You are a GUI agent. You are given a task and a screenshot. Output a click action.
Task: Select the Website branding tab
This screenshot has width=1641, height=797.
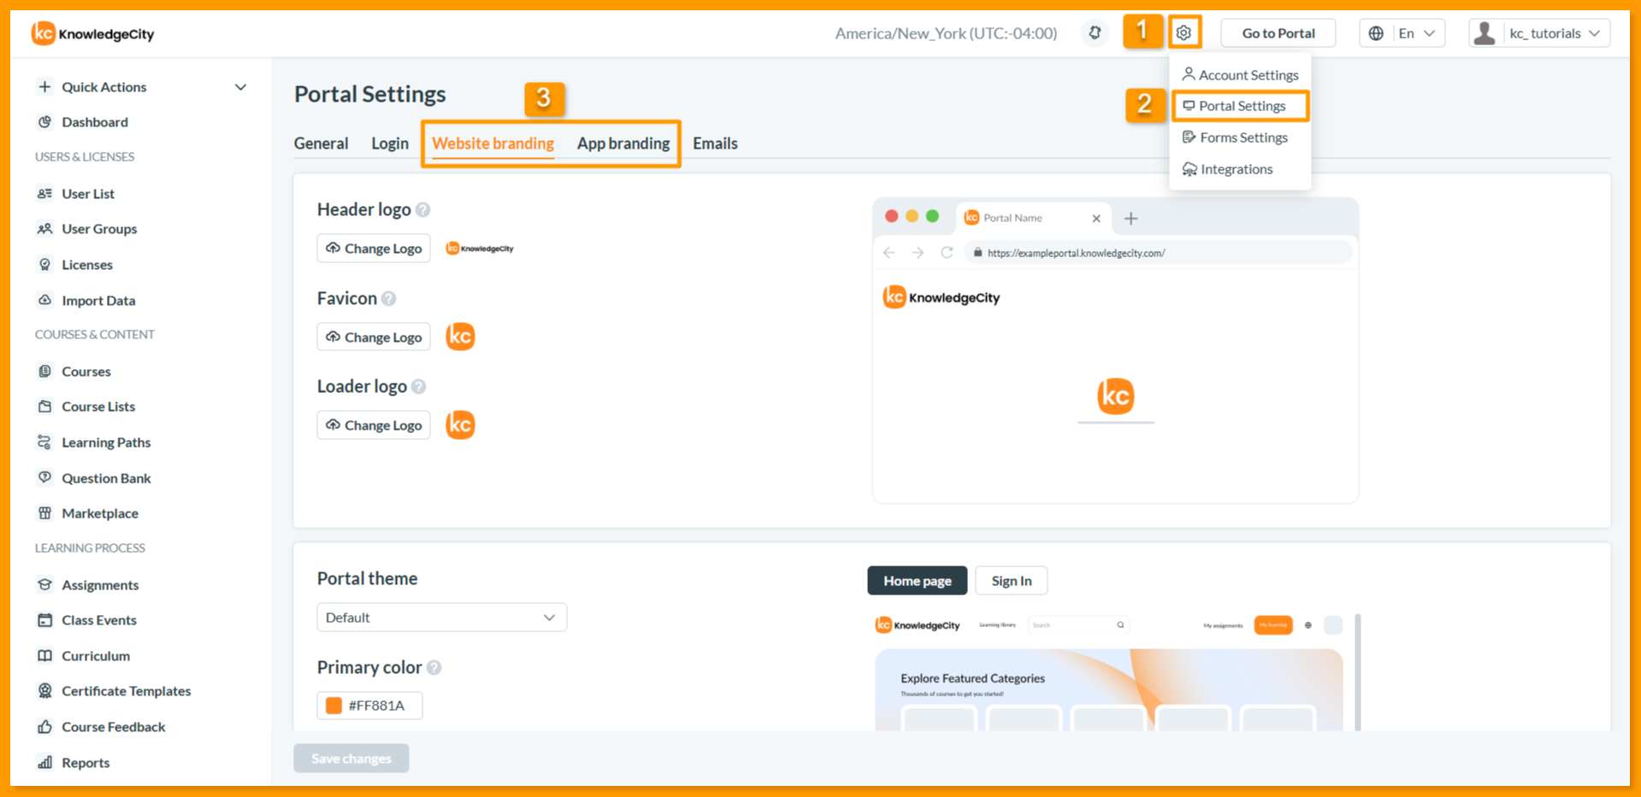[x=493, y=144]
